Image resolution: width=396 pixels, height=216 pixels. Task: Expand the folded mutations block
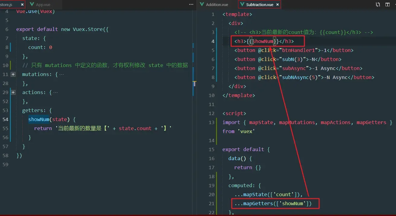pos(13,74)
